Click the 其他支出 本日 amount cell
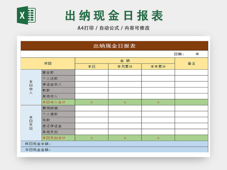Image resolution: width=227 pixels, height=170 pixels. click(x=92, y=132)
